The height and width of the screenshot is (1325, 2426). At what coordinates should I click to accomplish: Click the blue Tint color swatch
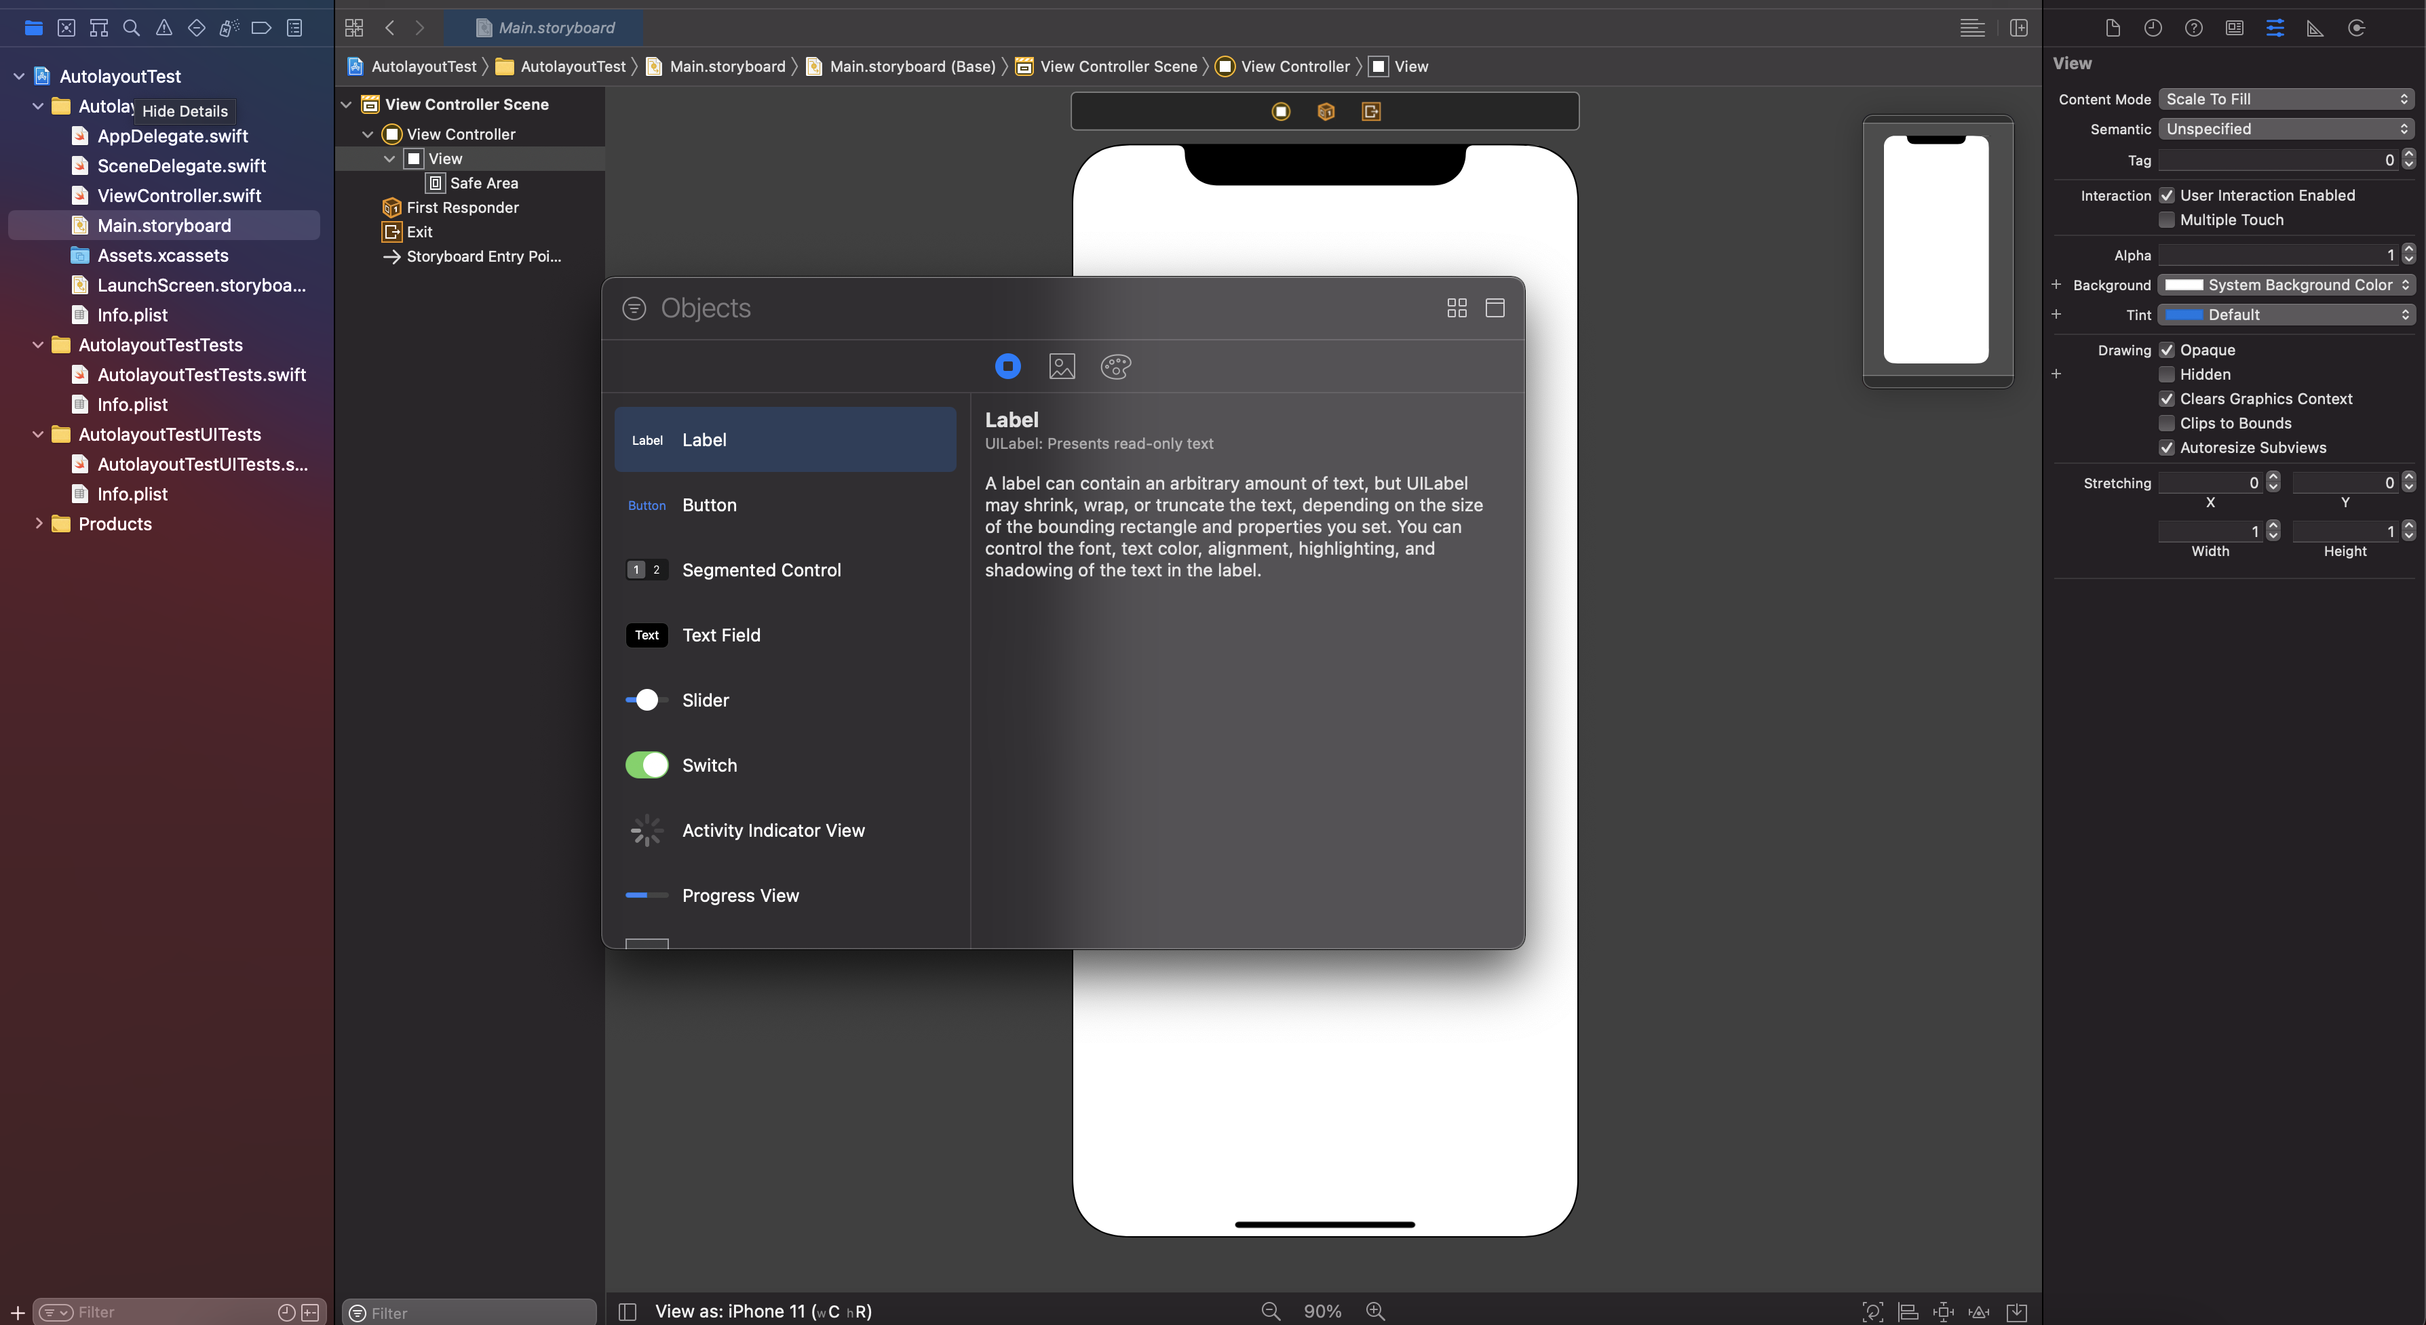2183,315
